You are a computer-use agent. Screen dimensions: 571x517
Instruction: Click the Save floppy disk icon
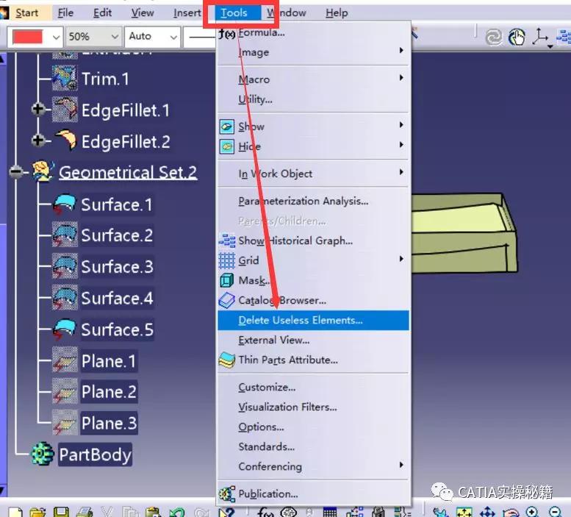tap(61, 512)
